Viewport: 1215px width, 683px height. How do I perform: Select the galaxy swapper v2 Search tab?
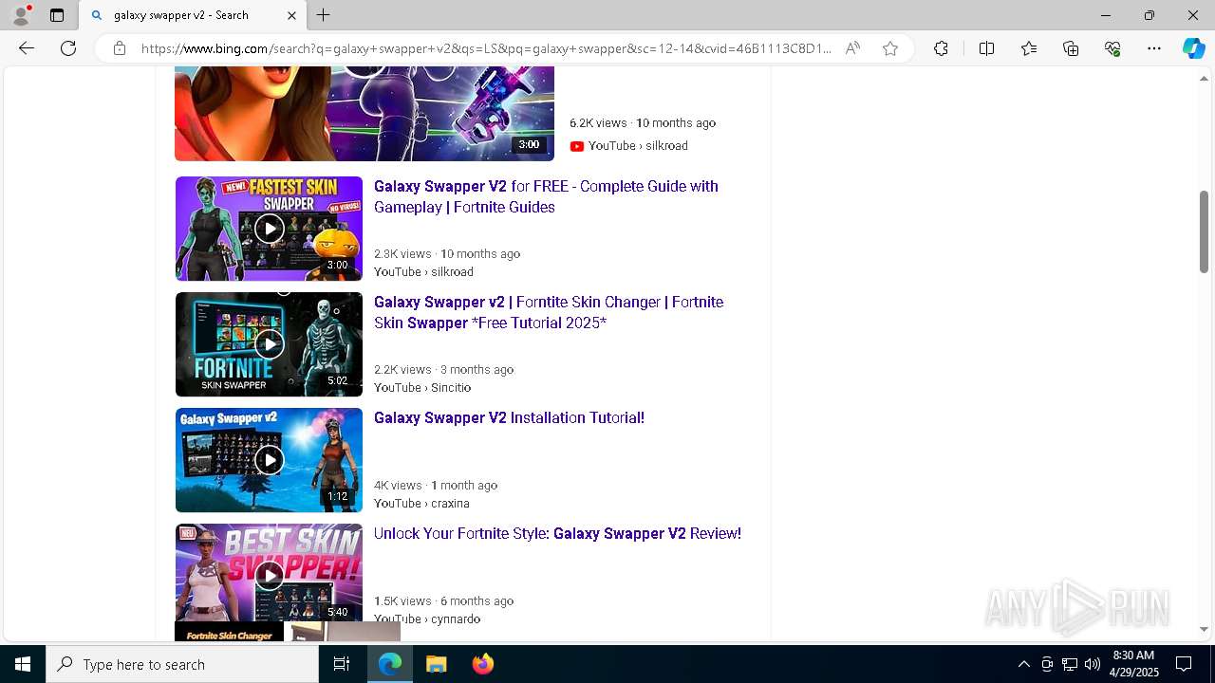pyautogui.click(x=193, y=15)
